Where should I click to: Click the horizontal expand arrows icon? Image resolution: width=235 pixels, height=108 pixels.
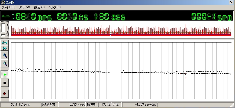click(5, 43)
